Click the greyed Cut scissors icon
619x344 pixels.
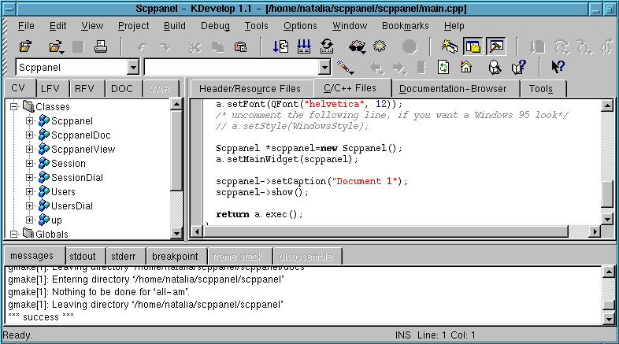pyautogui.click(x=195, y=47)
